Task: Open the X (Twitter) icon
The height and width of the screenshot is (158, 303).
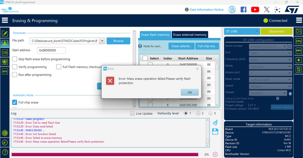Action: (x=267, y=9)
